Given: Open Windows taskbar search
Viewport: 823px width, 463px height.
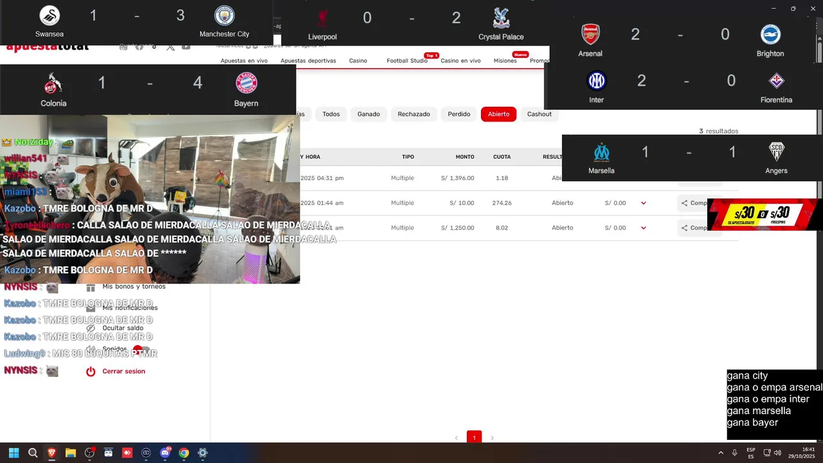Looking at the screenshot, I should (x=33, y=453).
